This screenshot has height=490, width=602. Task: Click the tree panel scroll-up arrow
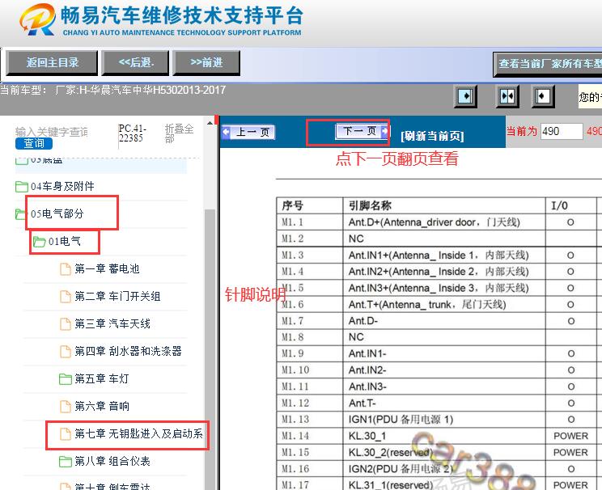(210, 123)
